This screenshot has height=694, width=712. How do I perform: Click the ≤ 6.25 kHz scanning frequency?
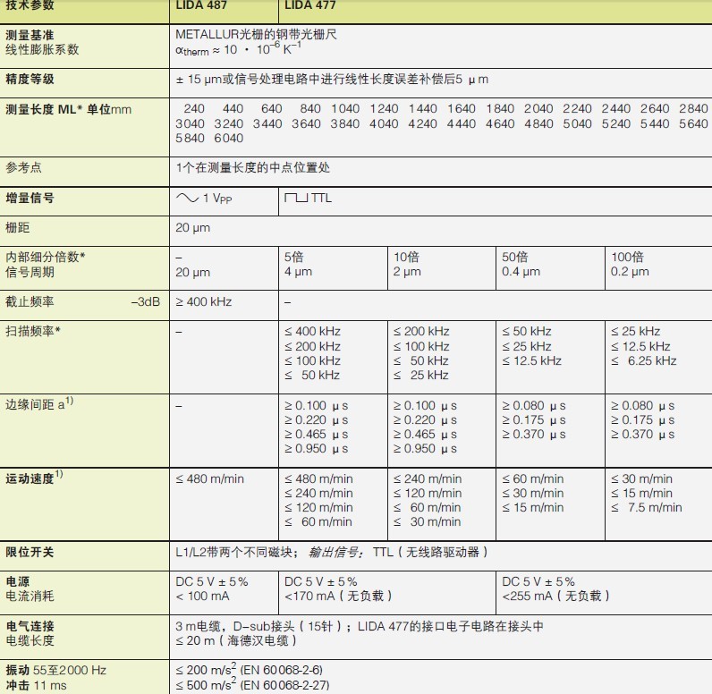coord(644,360)
